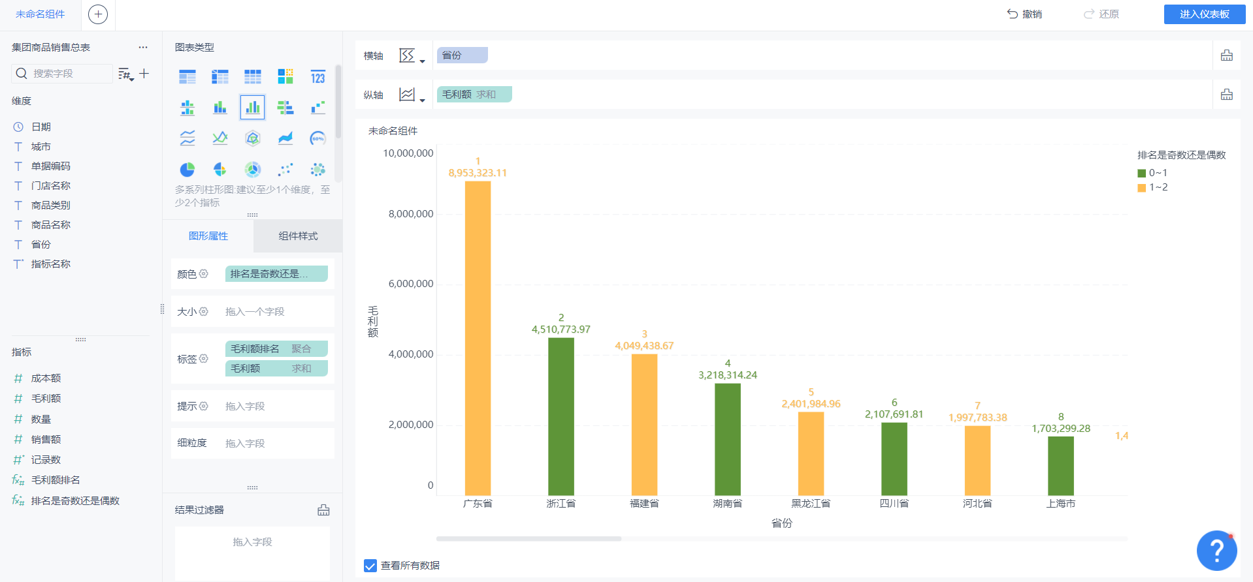Toggle 查看所有数据 checkbox

(x=370, y=566)
